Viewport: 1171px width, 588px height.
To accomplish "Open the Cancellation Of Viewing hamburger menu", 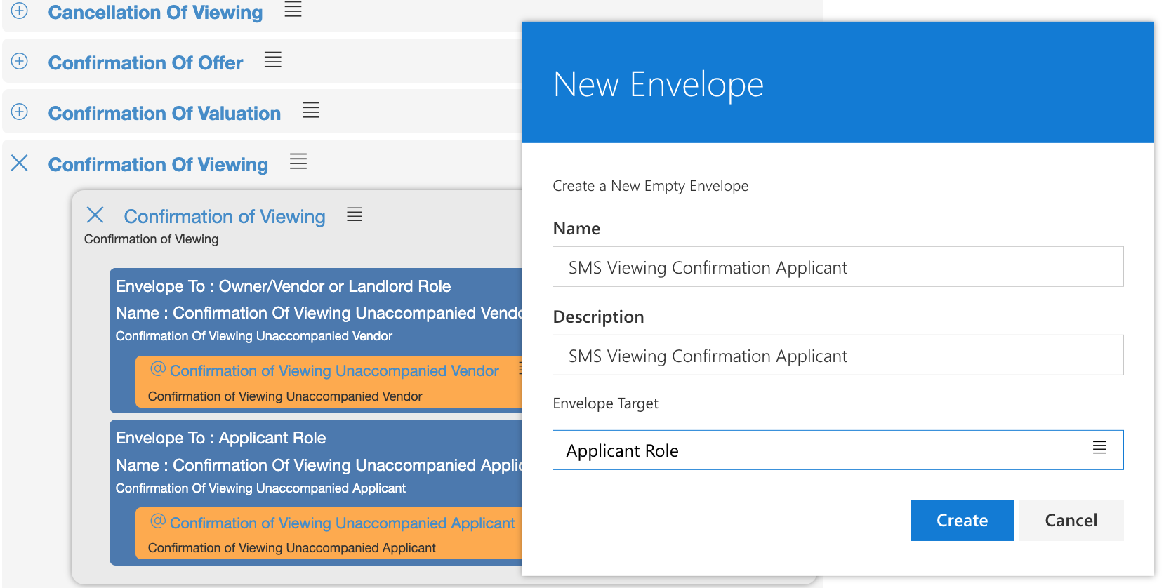I will click(x=293, y=9).
